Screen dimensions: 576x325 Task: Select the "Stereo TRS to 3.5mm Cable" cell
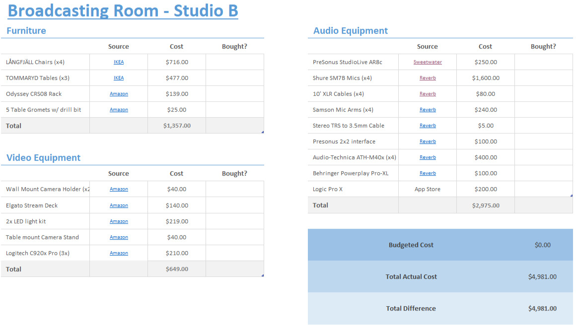(x=353, y=126)
